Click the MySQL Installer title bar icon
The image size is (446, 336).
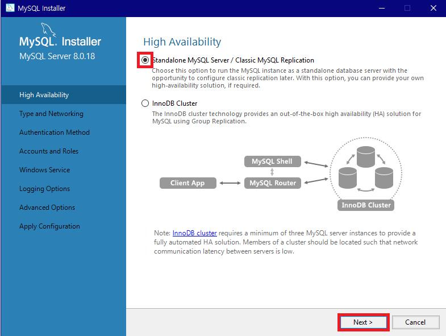10,8
